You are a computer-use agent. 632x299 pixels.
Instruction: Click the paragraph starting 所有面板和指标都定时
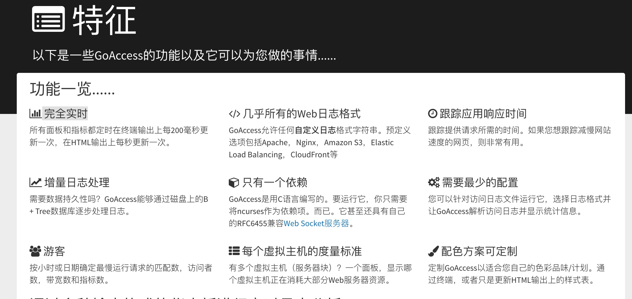click(119, 136)
